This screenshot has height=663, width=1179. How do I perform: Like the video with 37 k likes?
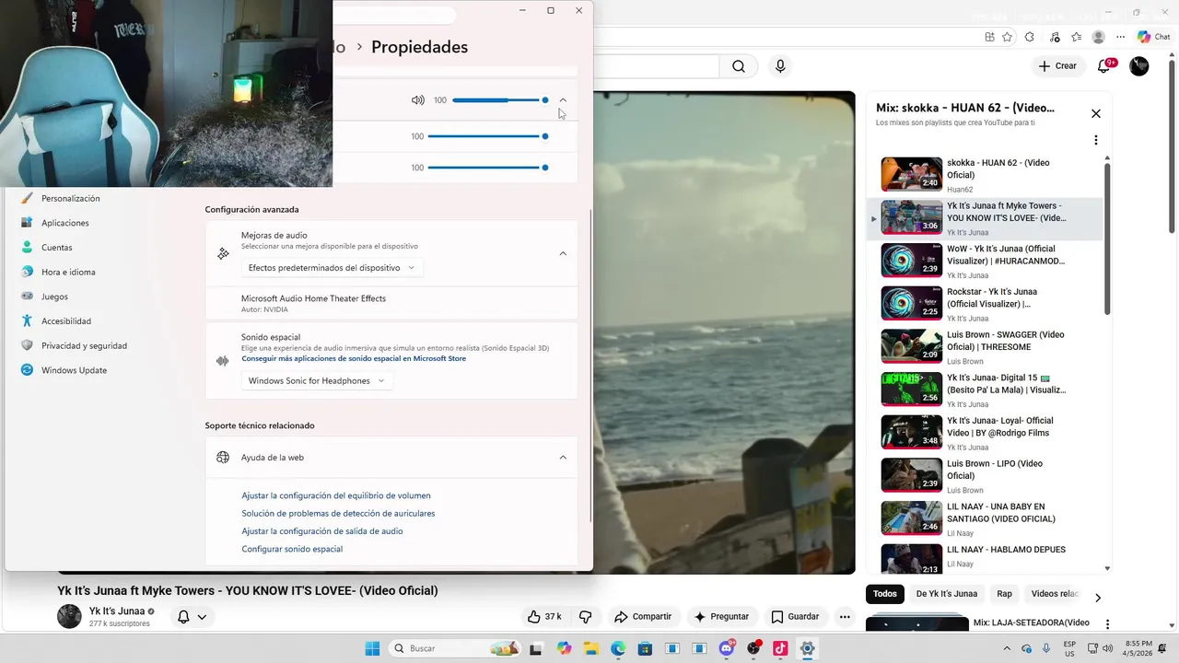tap(544, 617)
